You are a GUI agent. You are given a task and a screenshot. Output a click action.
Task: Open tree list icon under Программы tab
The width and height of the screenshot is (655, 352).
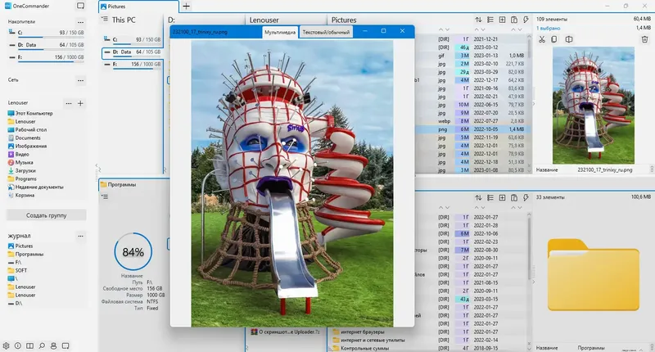[x=105, y=196]
